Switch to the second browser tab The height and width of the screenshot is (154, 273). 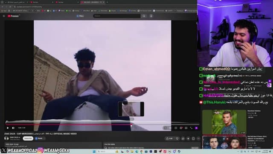point(41,2)
